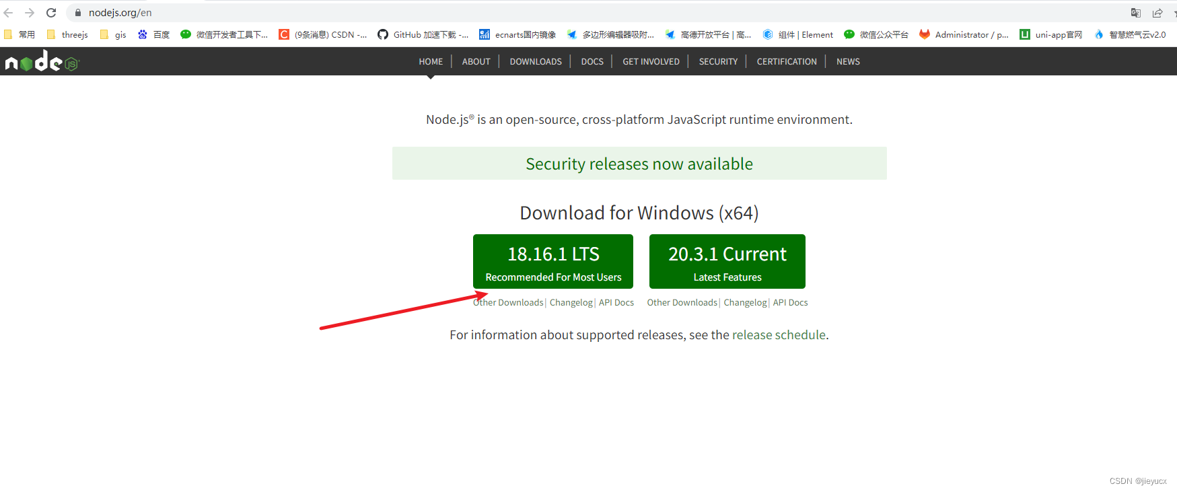1177x492 pixels.
Task: Open the NEWS nav item
Action: pyautogui.click(x=848, y=61)
